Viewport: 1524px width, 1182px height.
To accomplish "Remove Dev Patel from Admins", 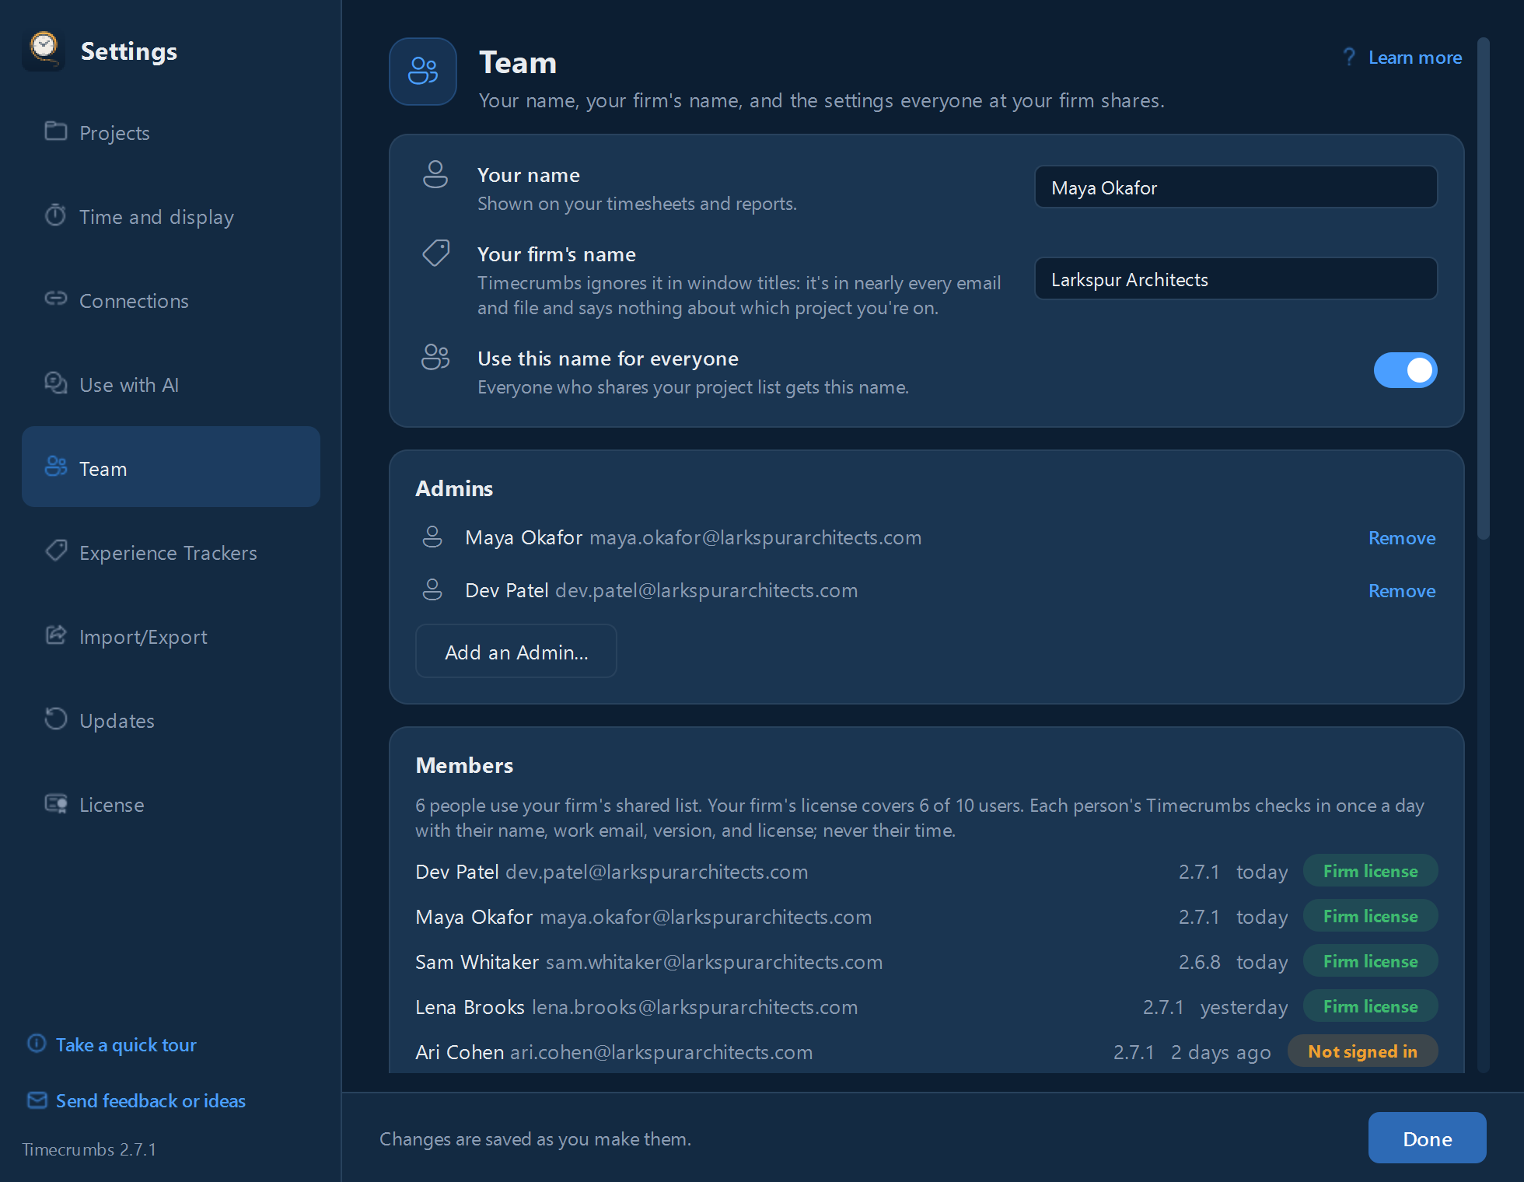I will (1401, 591).
